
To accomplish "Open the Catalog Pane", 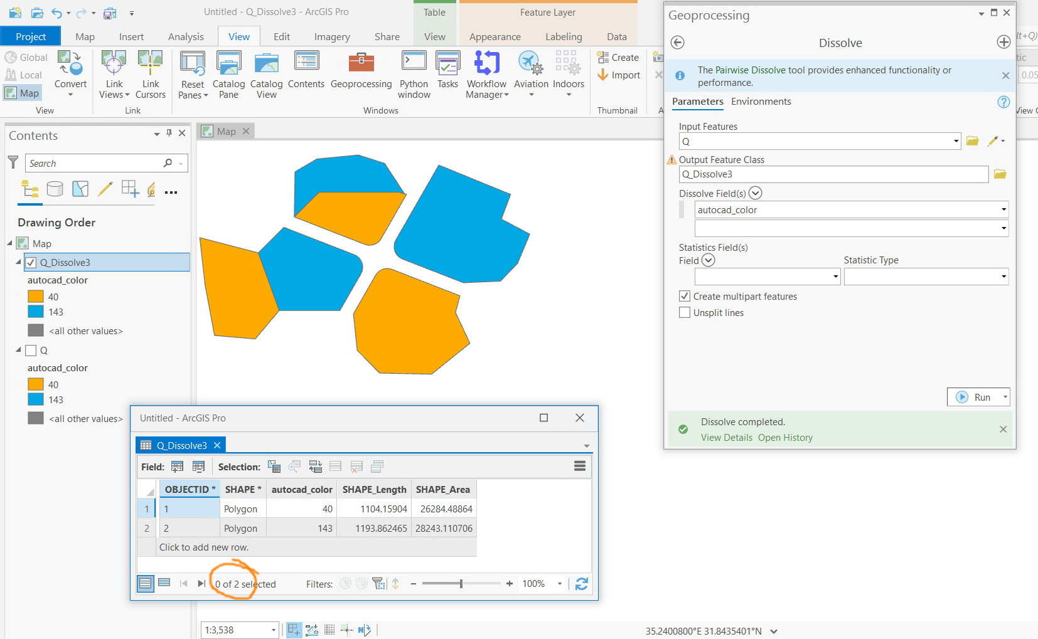I will coord(228,75).
